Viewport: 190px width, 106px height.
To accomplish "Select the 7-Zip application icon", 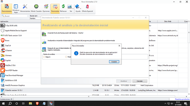I will [2, 25].
